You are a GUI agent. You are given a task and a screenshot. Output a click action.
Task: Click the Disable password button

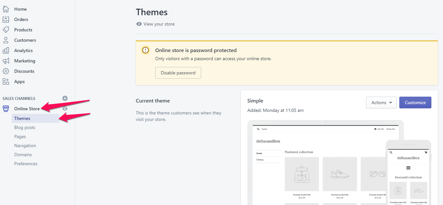(178, 73)
